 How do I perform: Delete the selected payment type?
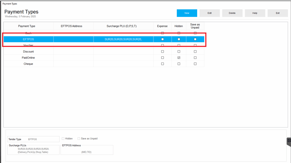tap(232, 13)
